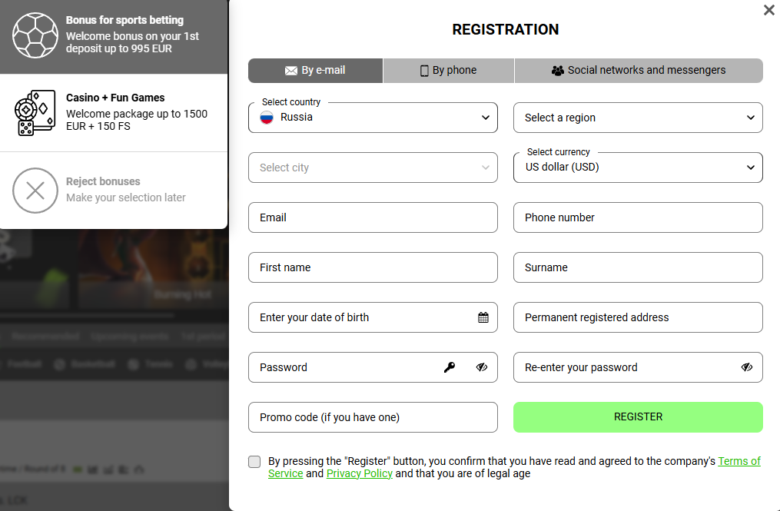Screen dimensions: 780x511
Task: Open the date of birth calendar icon
Action: click(x=483, y=317)
